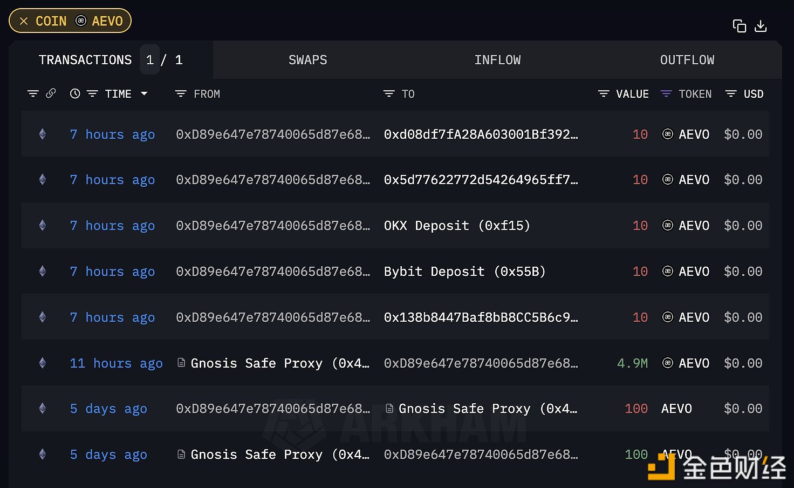Open the filter icon next to the link icon
Image resolution: width=794 pixels, height=488 pixels.
click(x=33, y=94)
